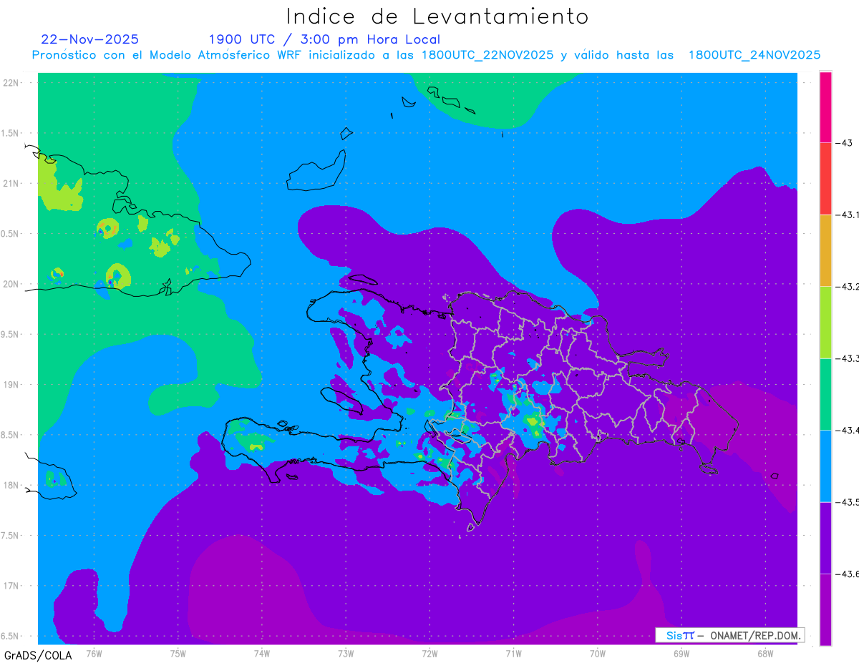Click the pink swatch topping the legend
Viewport: 859px width, 663px height.
pyautogui.click(x=825, y=107)
